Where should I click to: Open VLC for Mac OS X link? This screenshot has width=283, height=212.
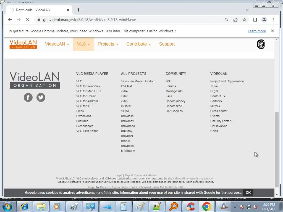89,91
